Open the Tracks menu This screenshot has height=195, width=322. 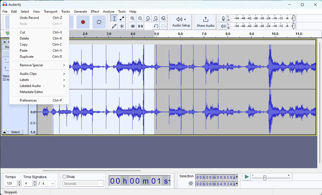click(66, 12)
